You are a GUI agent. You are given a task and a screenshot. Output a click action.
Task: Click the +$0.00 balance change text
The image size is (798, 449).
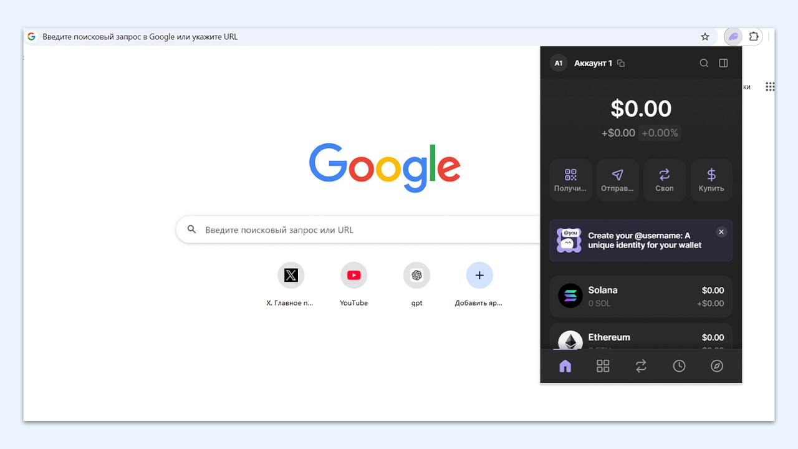[x=618, y=133]
